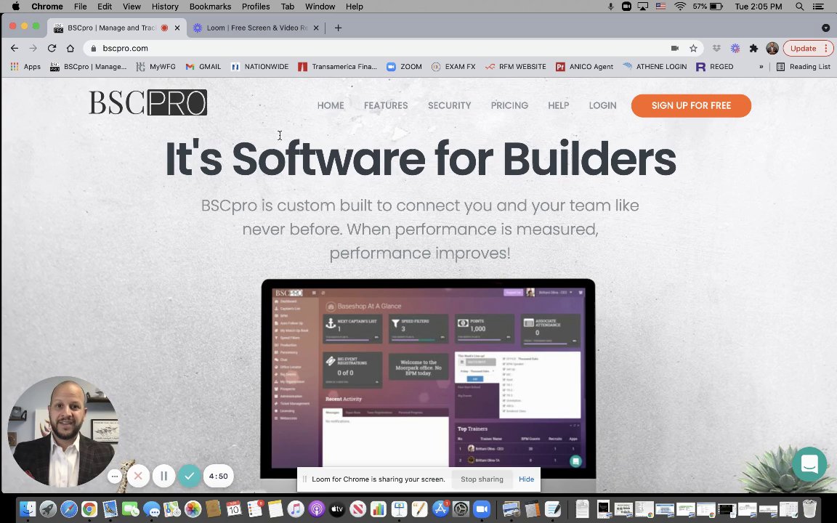Open the Dropbox extension icon

(716, 48)
